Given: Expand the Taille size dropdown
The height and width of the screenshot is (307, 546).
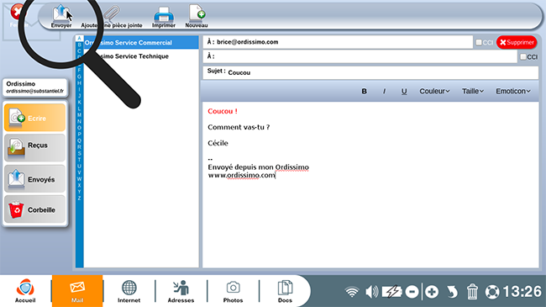Looking at the screenshot, I should (x=473, y=91).
